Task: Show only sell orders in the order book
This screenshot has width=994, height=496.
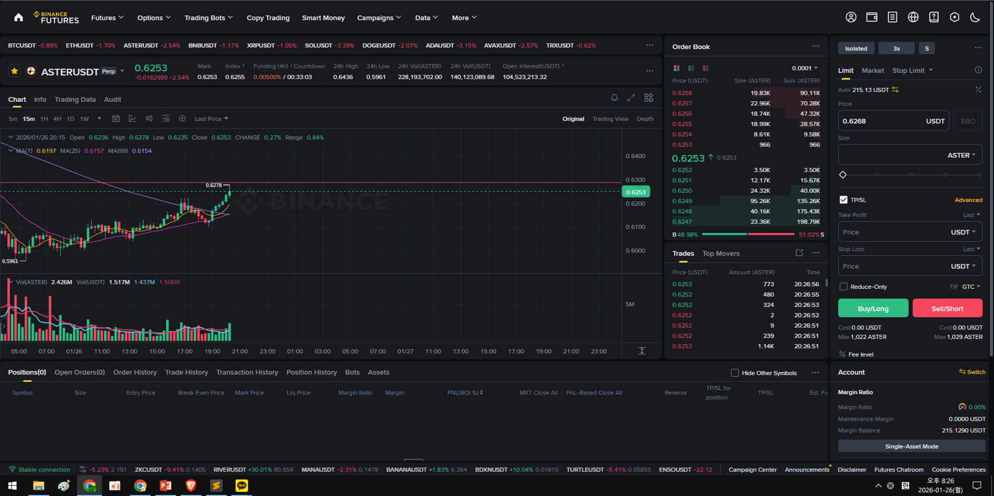Action: [x=706, y=68]
